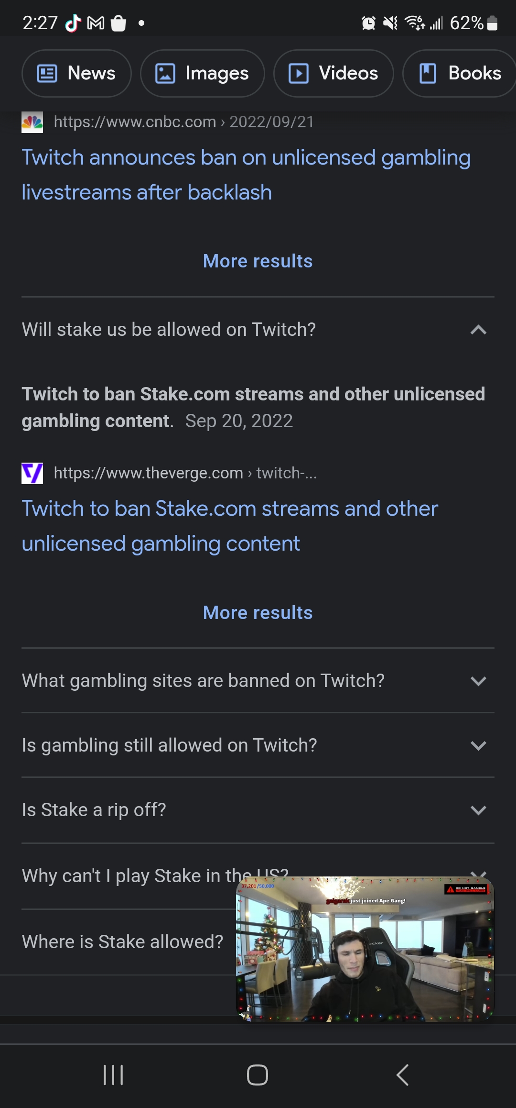Open CNBC article about Twitch gambling ban
Screen dimensions: 516x1108
[246, 175]
